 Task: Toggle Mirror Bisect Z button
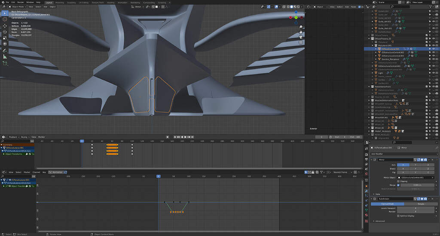tap(428, 169)
